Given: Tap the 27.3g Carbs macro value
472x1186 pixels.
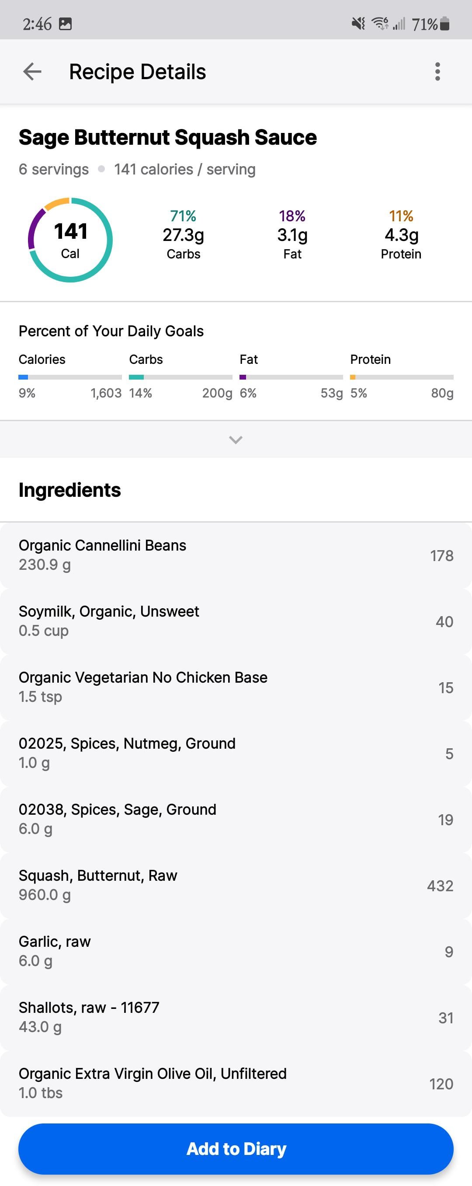Looking at the screenshot, I should click(x=183, y=235).
